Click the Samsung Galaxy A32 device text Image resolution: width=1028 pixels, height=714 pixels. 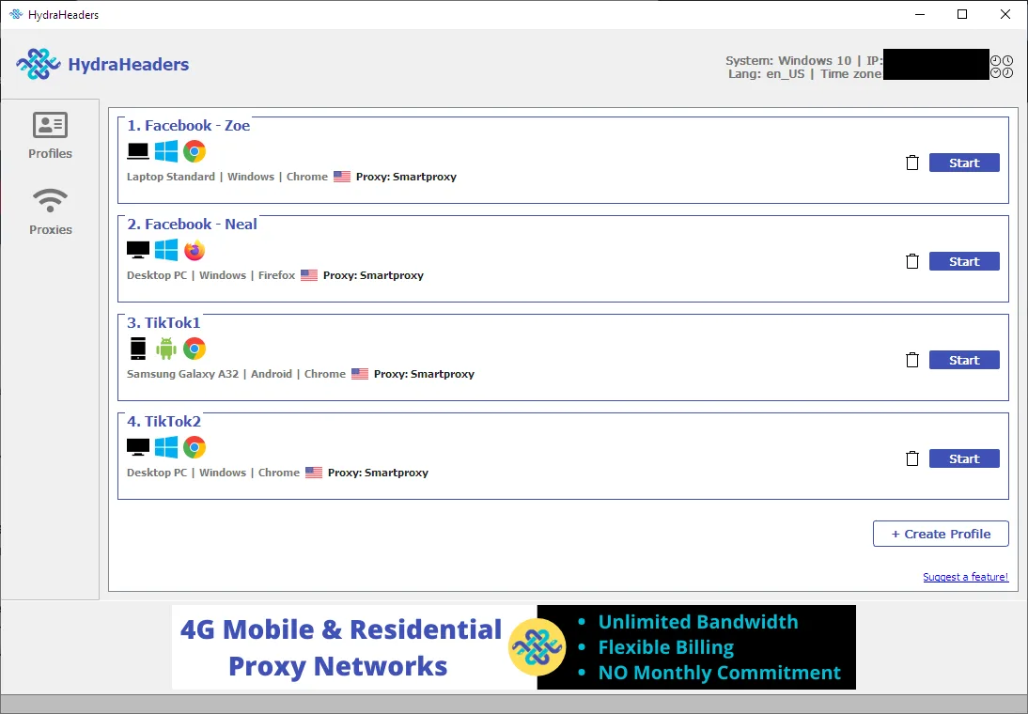pyautogui.click(x=182, y=374)
